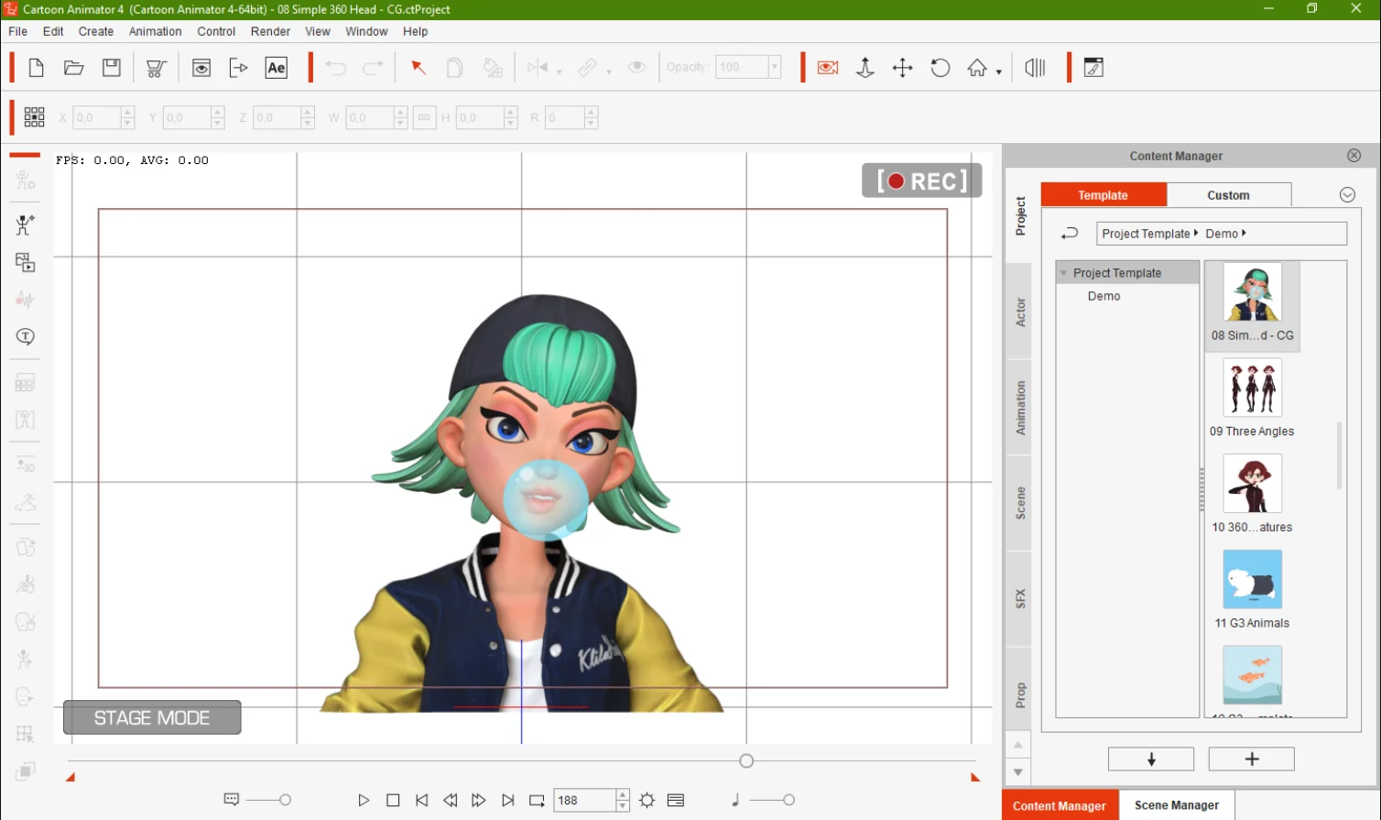The width and height of the screenshot is (1381, 820).
Task: Switch to the Custom tab
Action: tap(1228, 195)
